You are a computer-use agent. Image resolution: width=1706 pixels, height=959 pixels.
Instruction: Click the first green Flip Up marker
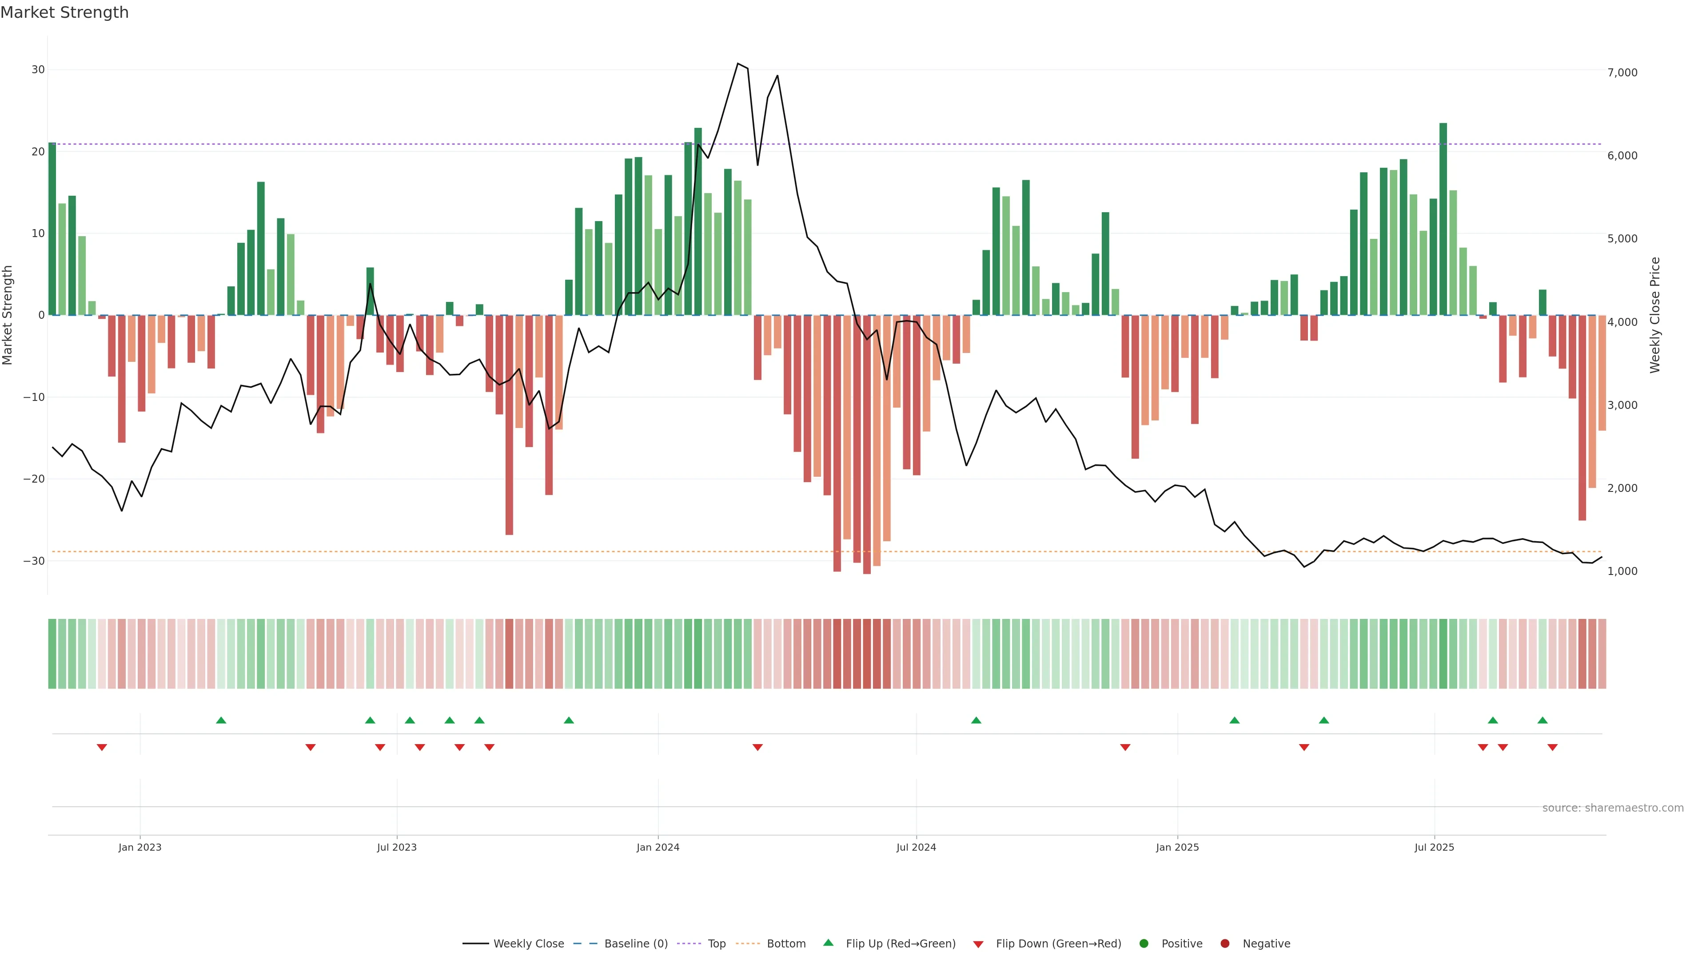(221, 720)
